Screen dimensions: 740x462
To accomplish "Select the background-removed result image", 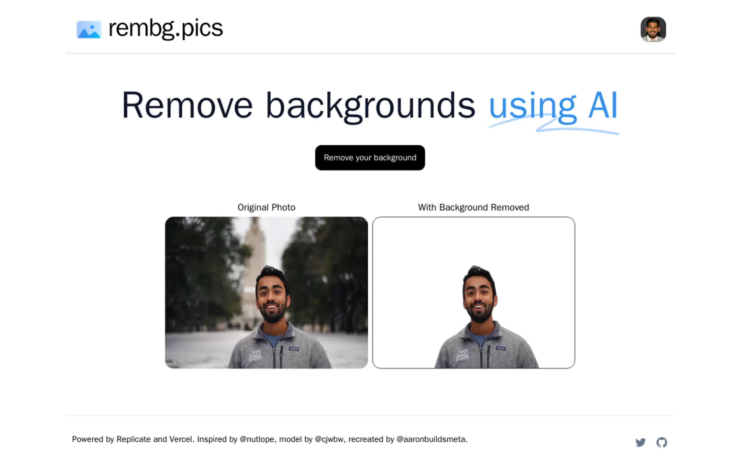I will [x=473, y=292].
